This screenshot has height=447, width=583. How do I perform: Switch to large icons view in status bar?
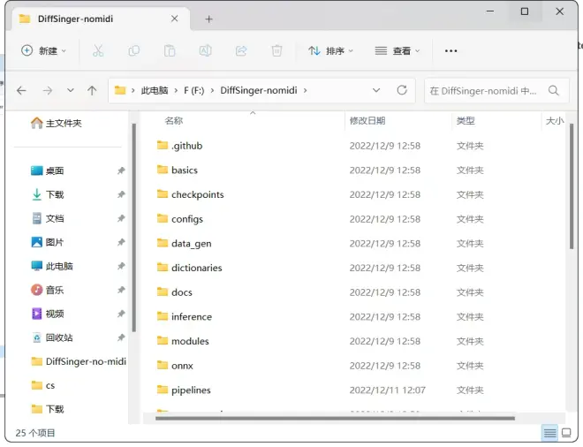(566, 433)
